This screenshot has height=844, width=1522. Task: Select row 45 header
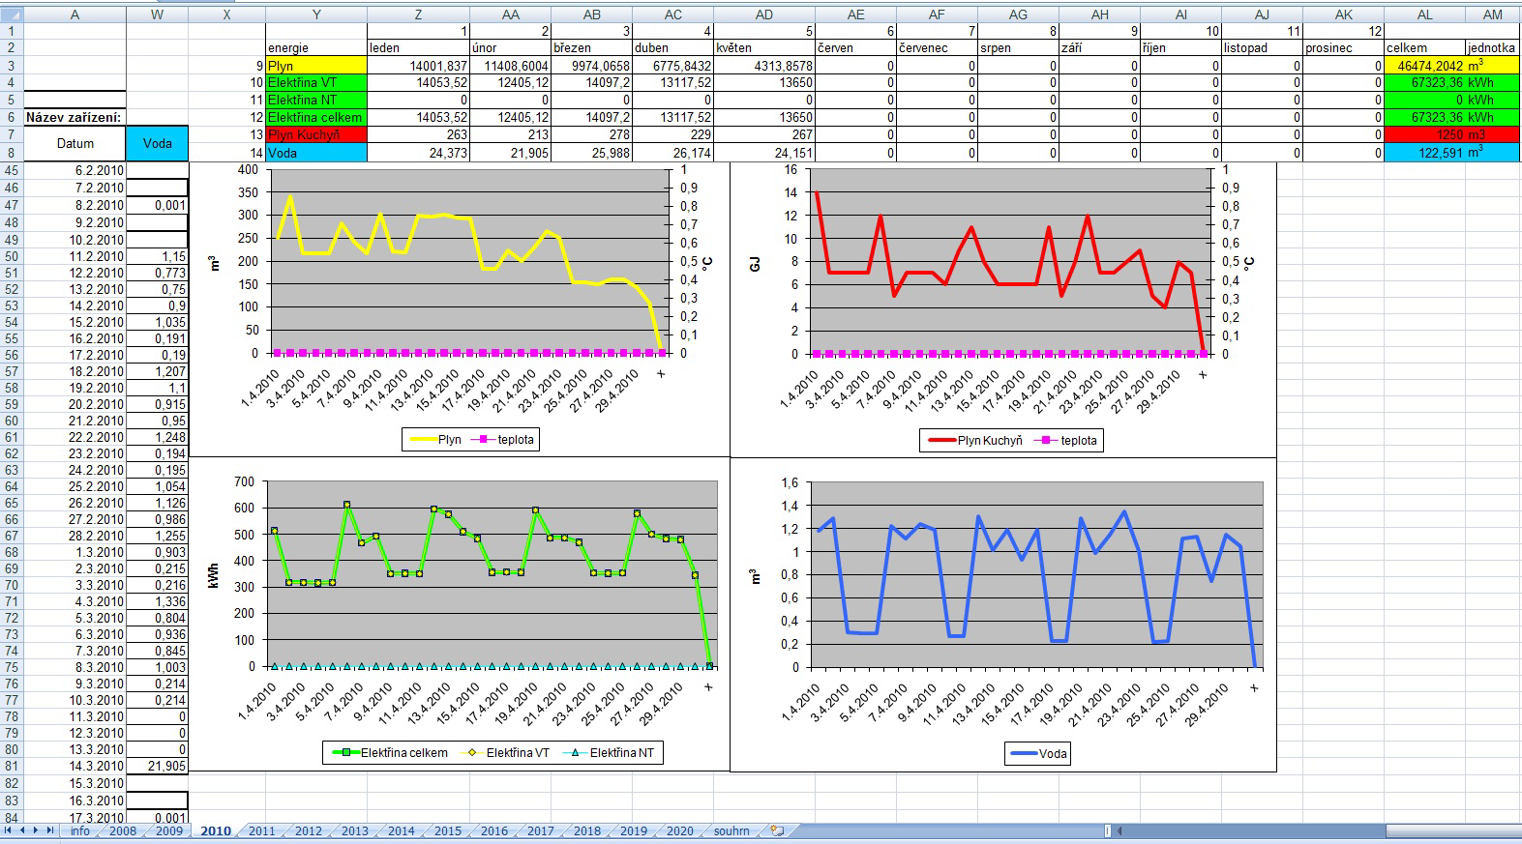(x=12, y=171)
